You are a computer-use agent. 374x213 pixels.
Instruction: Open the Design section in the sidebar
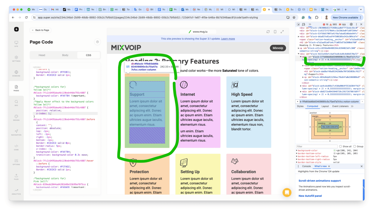(x=16, y=118)
